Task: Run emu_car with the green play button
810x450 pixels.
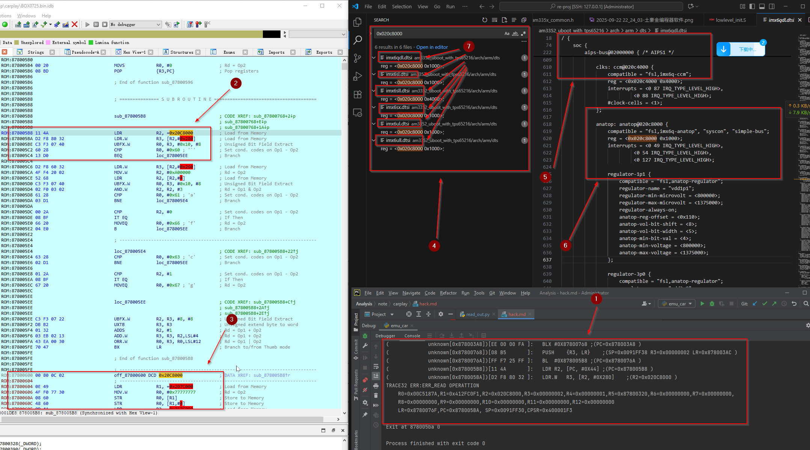Action: tap(702, 304)
